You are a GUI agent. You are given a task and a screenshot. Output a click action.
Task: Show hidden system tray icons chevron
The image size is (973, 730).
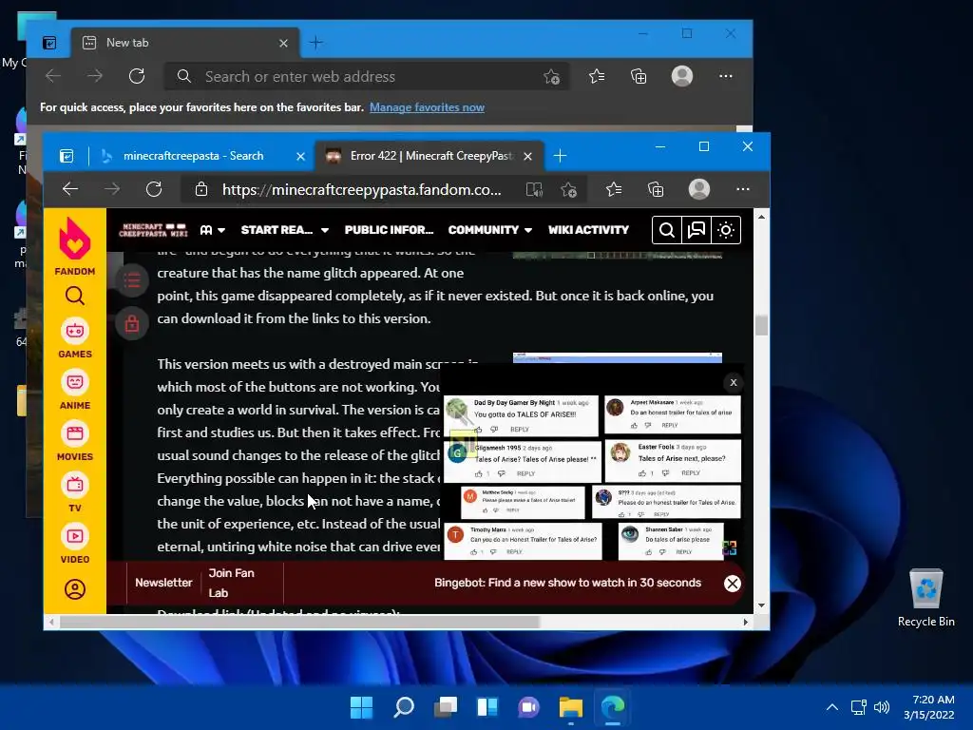point(832,707)
